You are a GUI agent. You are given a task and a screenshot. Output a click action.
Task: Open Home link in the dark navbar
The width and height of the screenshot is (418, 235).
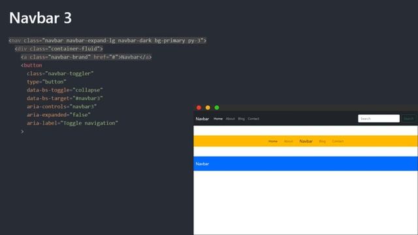[x=218, y=119]
